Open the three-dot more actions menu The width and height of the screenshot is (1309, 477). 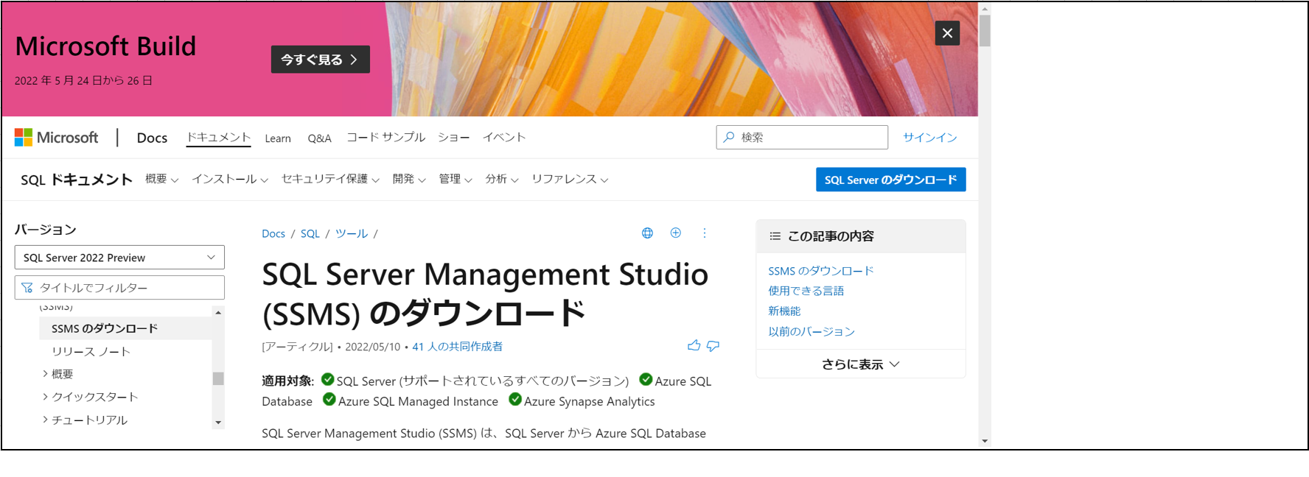[705, 233]
